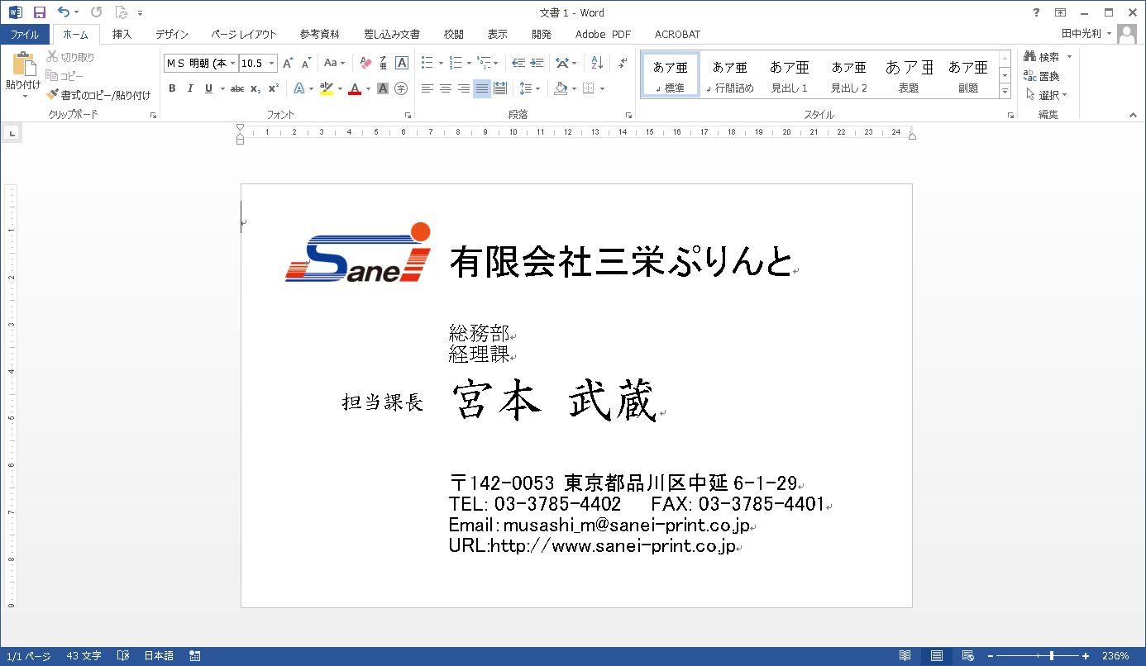Viewport: 1146px width, 666px height.
Task: Decrease paragraph indent
Action: point(518,63)
